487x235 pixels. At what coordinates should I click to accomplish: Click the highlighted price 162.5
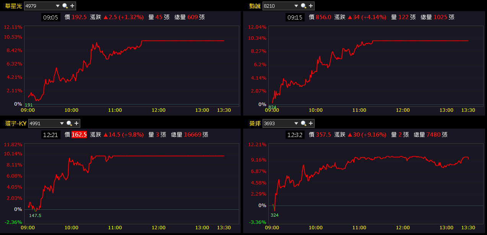(x=79, y=135)
